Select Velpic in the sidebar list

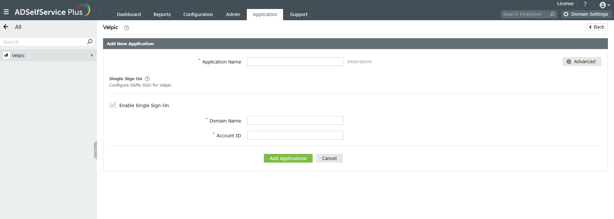tap(48, 55)
